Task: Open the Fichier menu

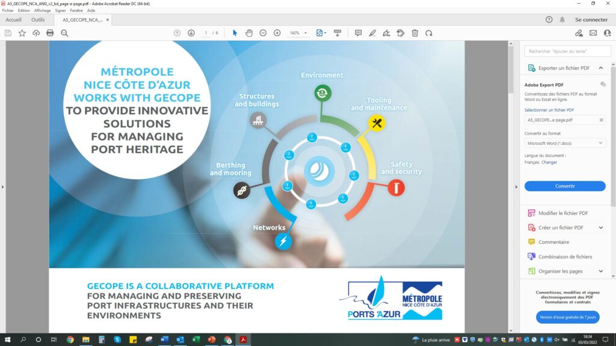Action: click(x=8, y=11)
